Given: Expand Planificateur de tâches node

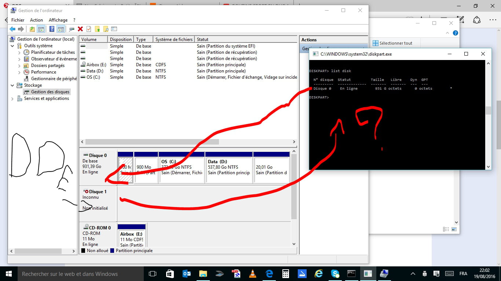Looking at the screenshot, I should coord(19,53).
